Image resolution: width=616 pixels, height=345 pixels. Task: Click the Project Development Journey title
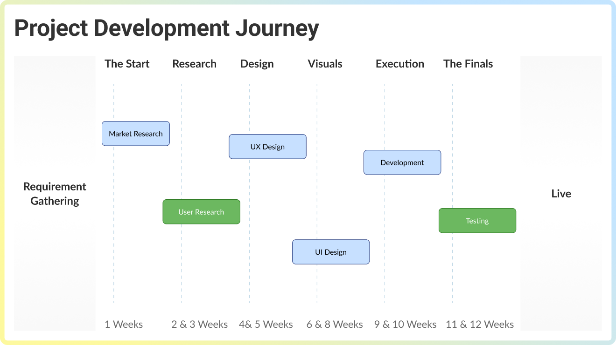click(167, 28)
